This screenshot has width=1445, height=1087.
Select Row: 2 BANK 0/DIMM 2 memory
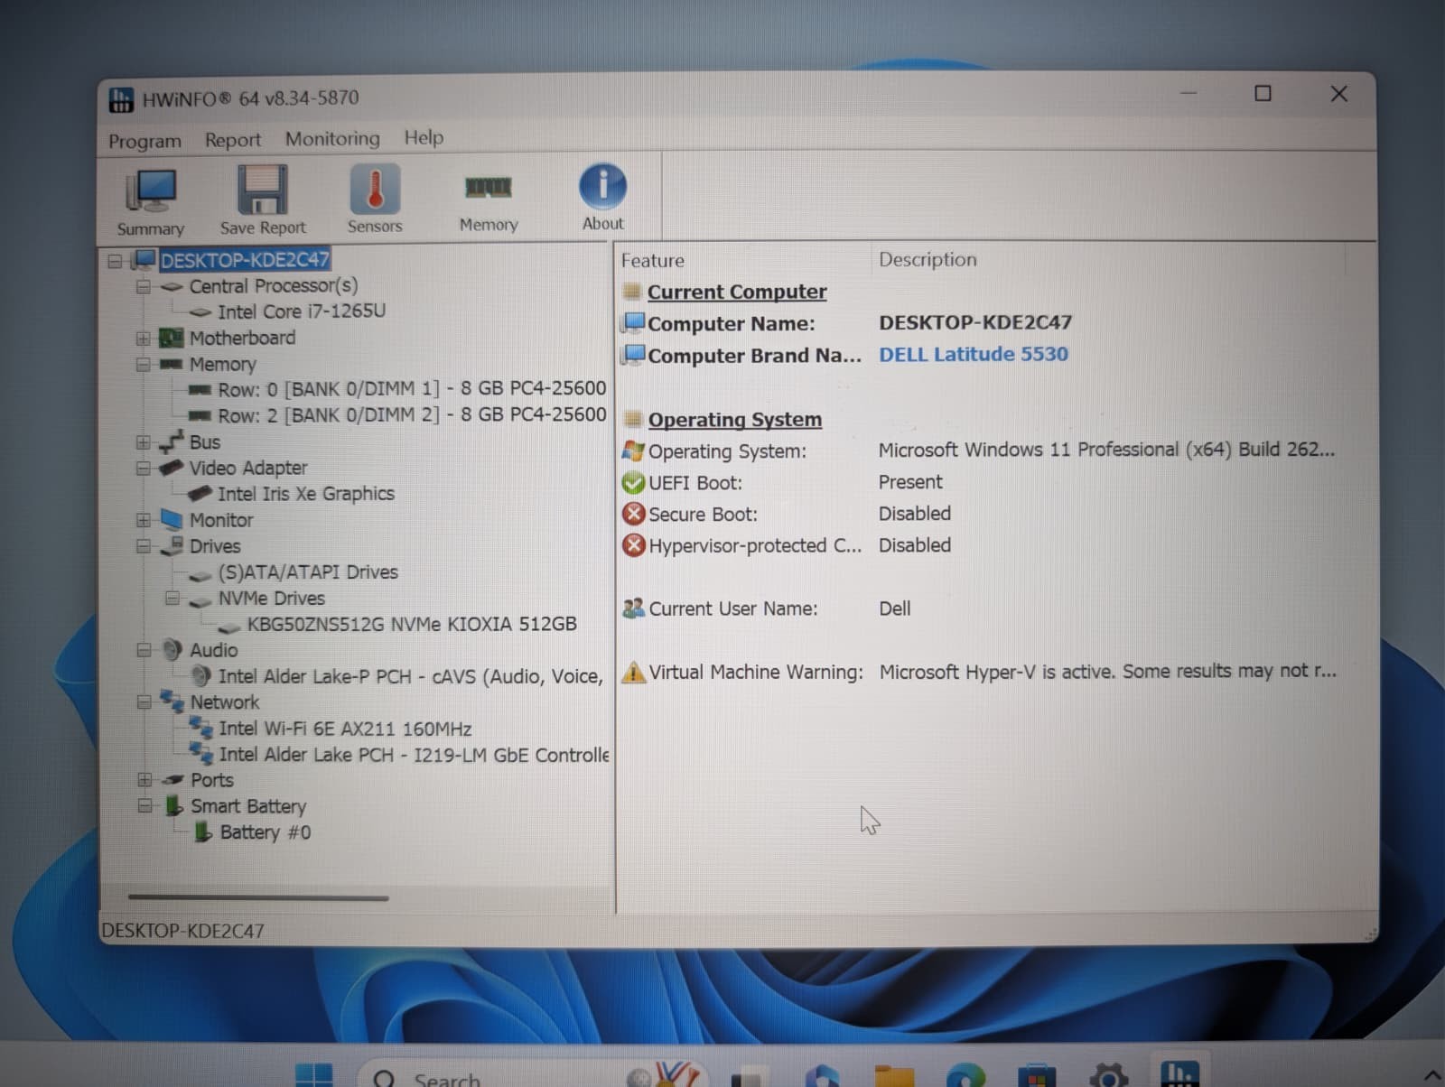click(x=412, y=415)
